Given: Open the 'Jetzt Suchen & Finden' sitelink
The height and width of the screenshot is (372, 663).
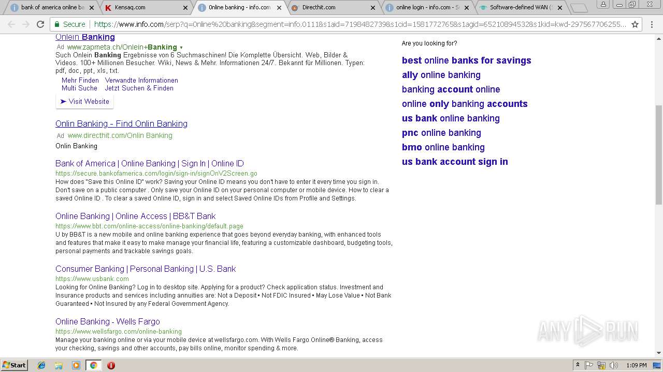Looking at the screenshot, I should click(139, 88).
